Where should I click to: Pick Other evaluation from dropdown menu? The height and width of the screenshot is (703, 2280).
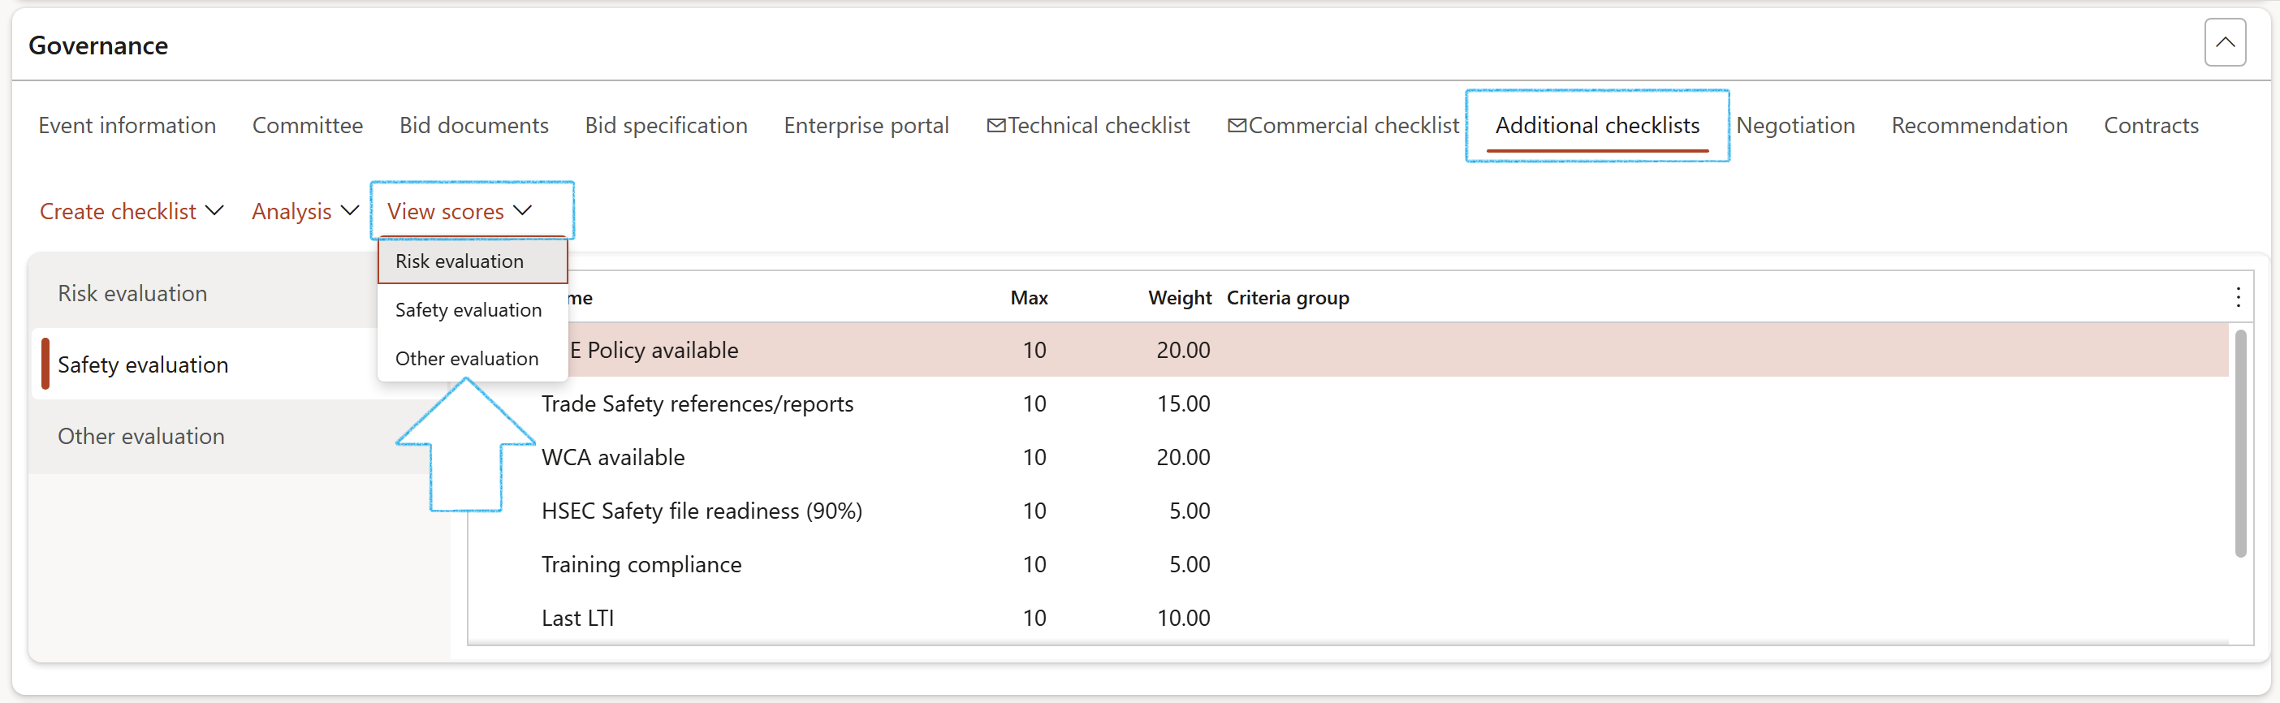(466, 359)
